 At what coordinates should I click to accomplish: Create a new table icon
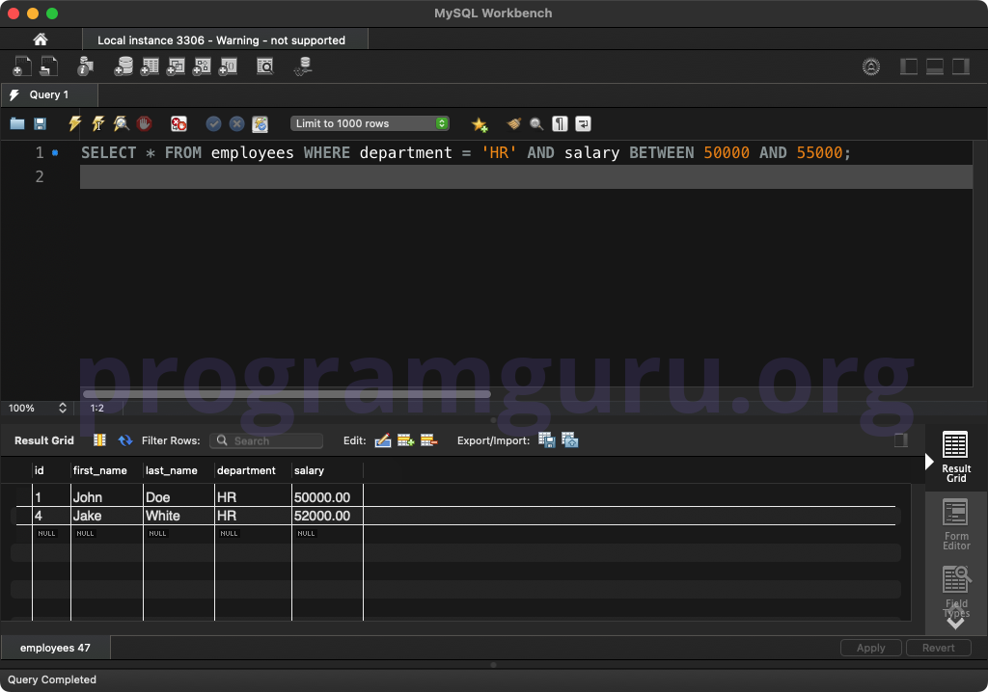tap(150, 67)
